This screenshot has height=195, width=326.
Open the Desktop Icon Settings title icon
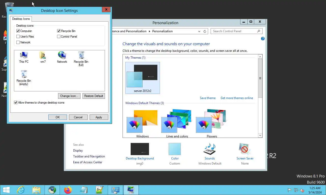(x=11, y=10)
